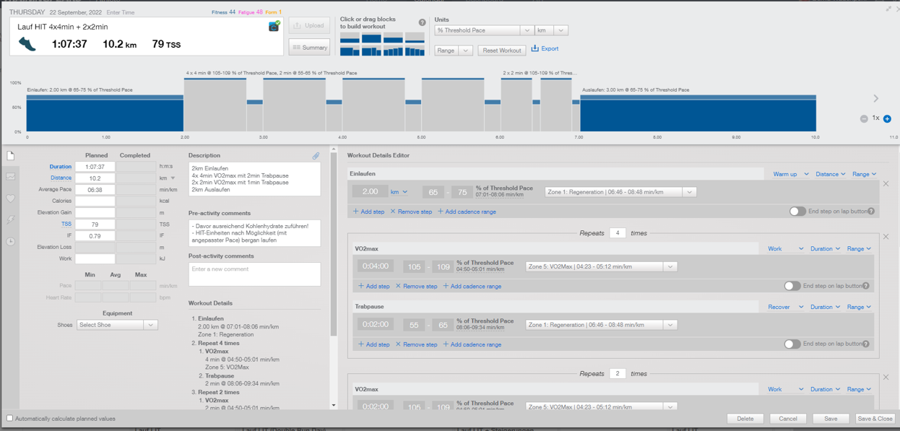
Task: Click the Post-activity comments text field
Action: pyautogui.click(x=254, y=274)
